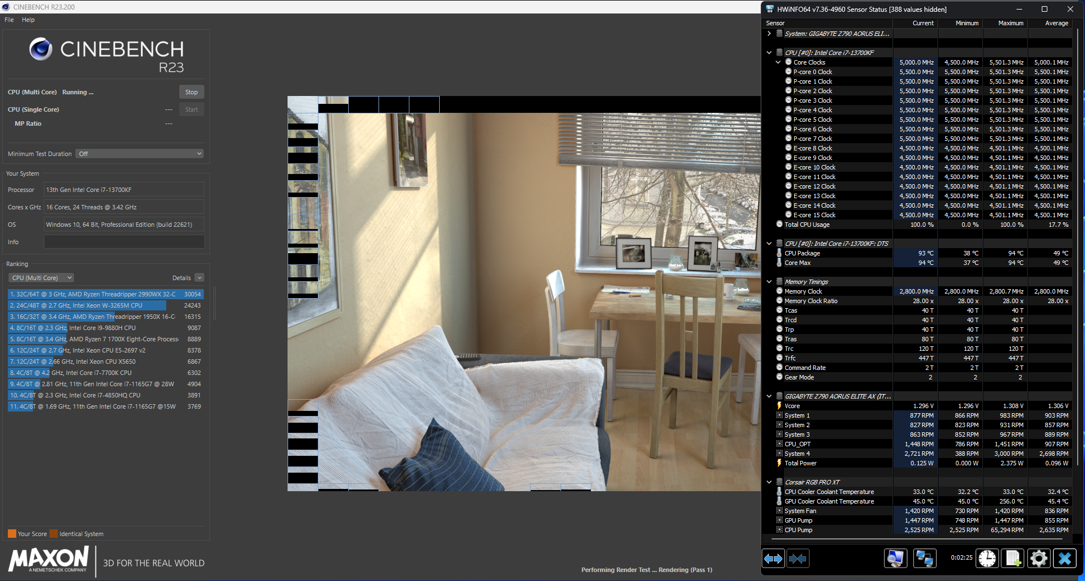Screen dimensions: 1085x581
Task: Click the expand-columns arrows icon in HWiNFO toolbar
Action: click(x=773, y=559)
